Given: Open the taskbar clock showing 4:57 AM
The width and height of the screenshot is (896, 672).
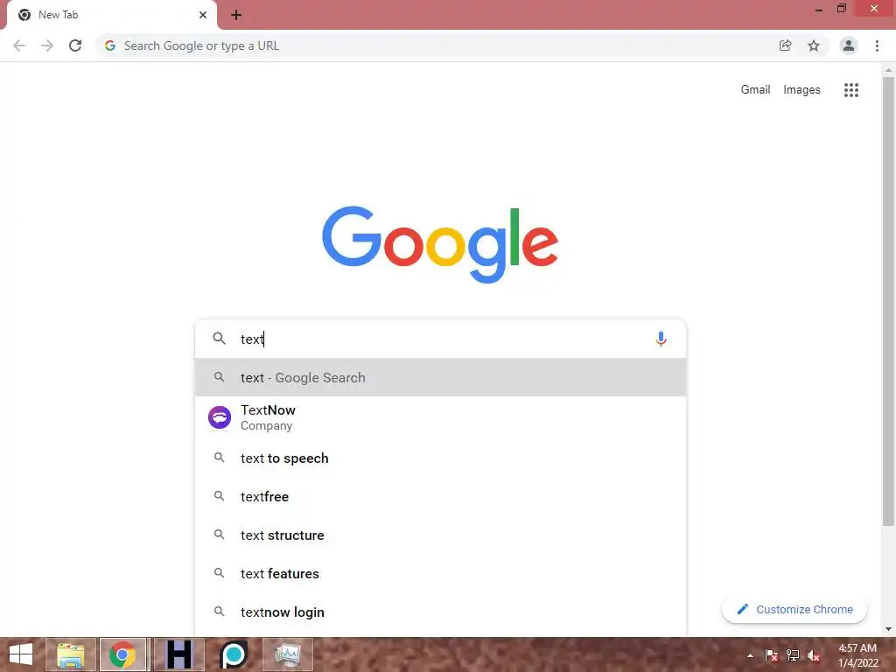Looking at the screenshot, I should click(x=857, y=655).
